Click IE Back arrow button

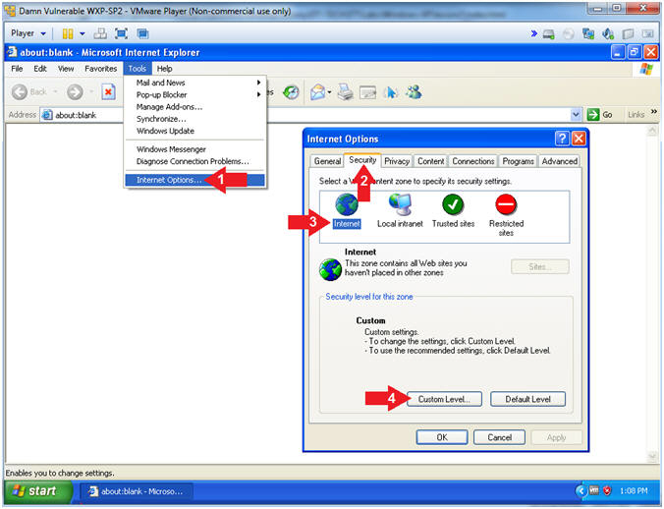coord(20,92)
